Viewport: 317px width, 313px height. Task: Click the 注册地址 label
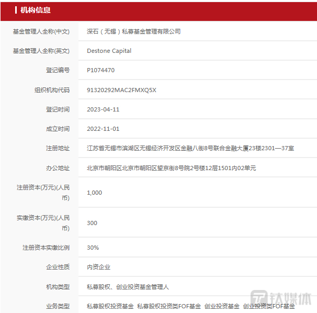(x=58, y=148)
